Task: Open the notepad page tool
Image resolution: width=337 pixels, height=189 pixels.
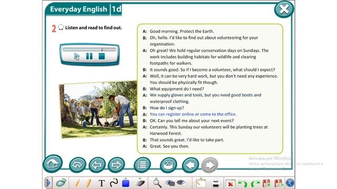Action: (201, 183)
